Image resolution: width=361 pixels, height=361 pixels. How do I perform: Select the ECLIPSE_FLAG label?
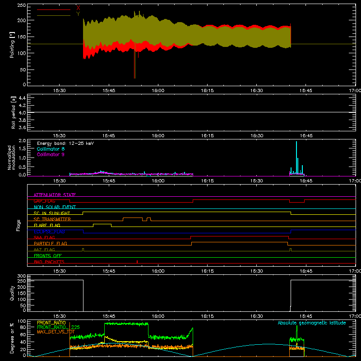pos(49,231)
